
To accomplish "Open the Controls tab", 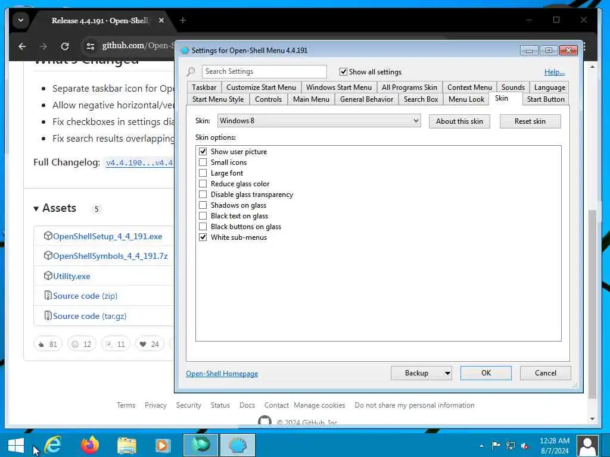I will coord(268,99).
